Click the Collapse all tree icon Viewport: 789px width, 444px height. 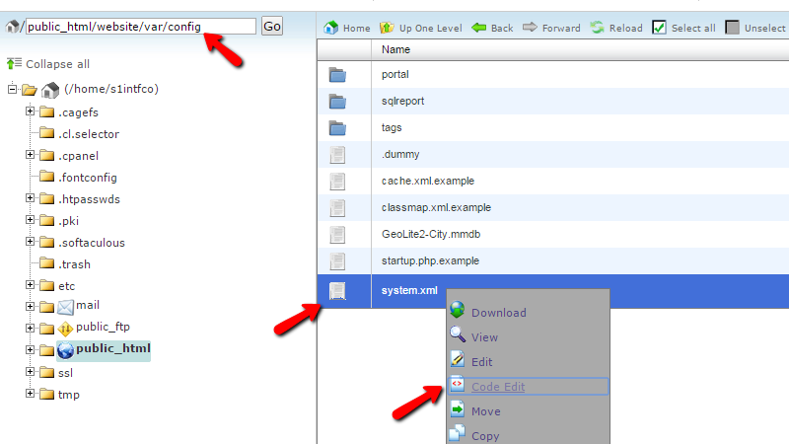[14, 64]
